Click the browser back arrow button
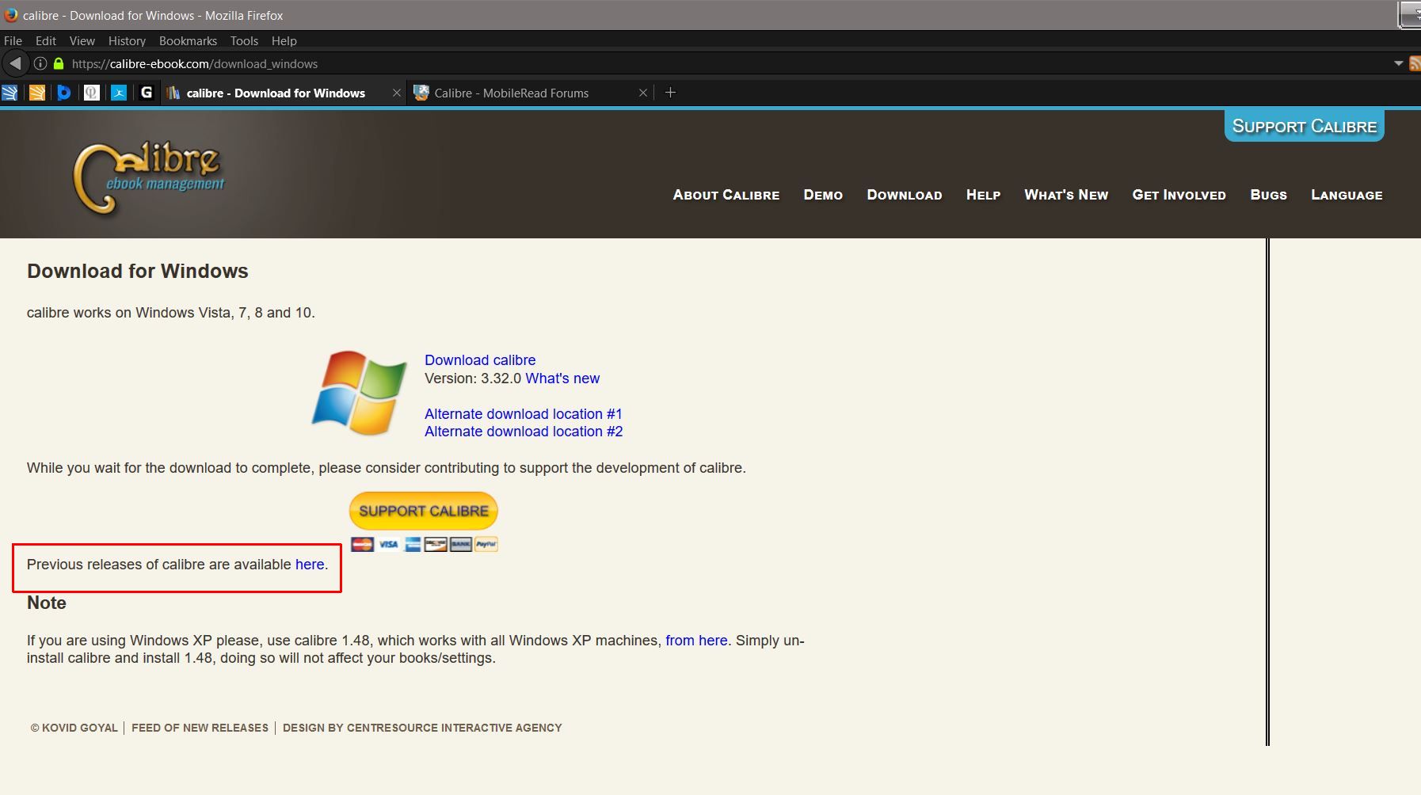Screen dimensions: 1421x795 [x=15, y=63]
